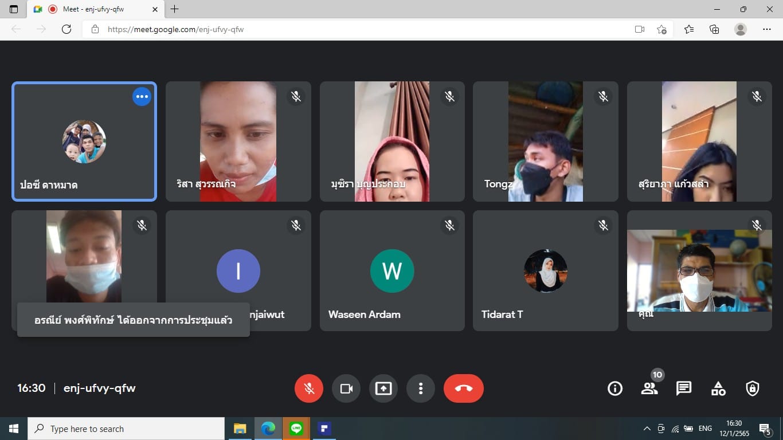Open host controls shield icon
Viewport: 783px width, 440px height.
(x=753, y=388)
